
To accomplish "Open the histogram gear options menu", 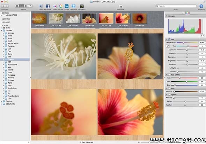I will coord(202,36).
